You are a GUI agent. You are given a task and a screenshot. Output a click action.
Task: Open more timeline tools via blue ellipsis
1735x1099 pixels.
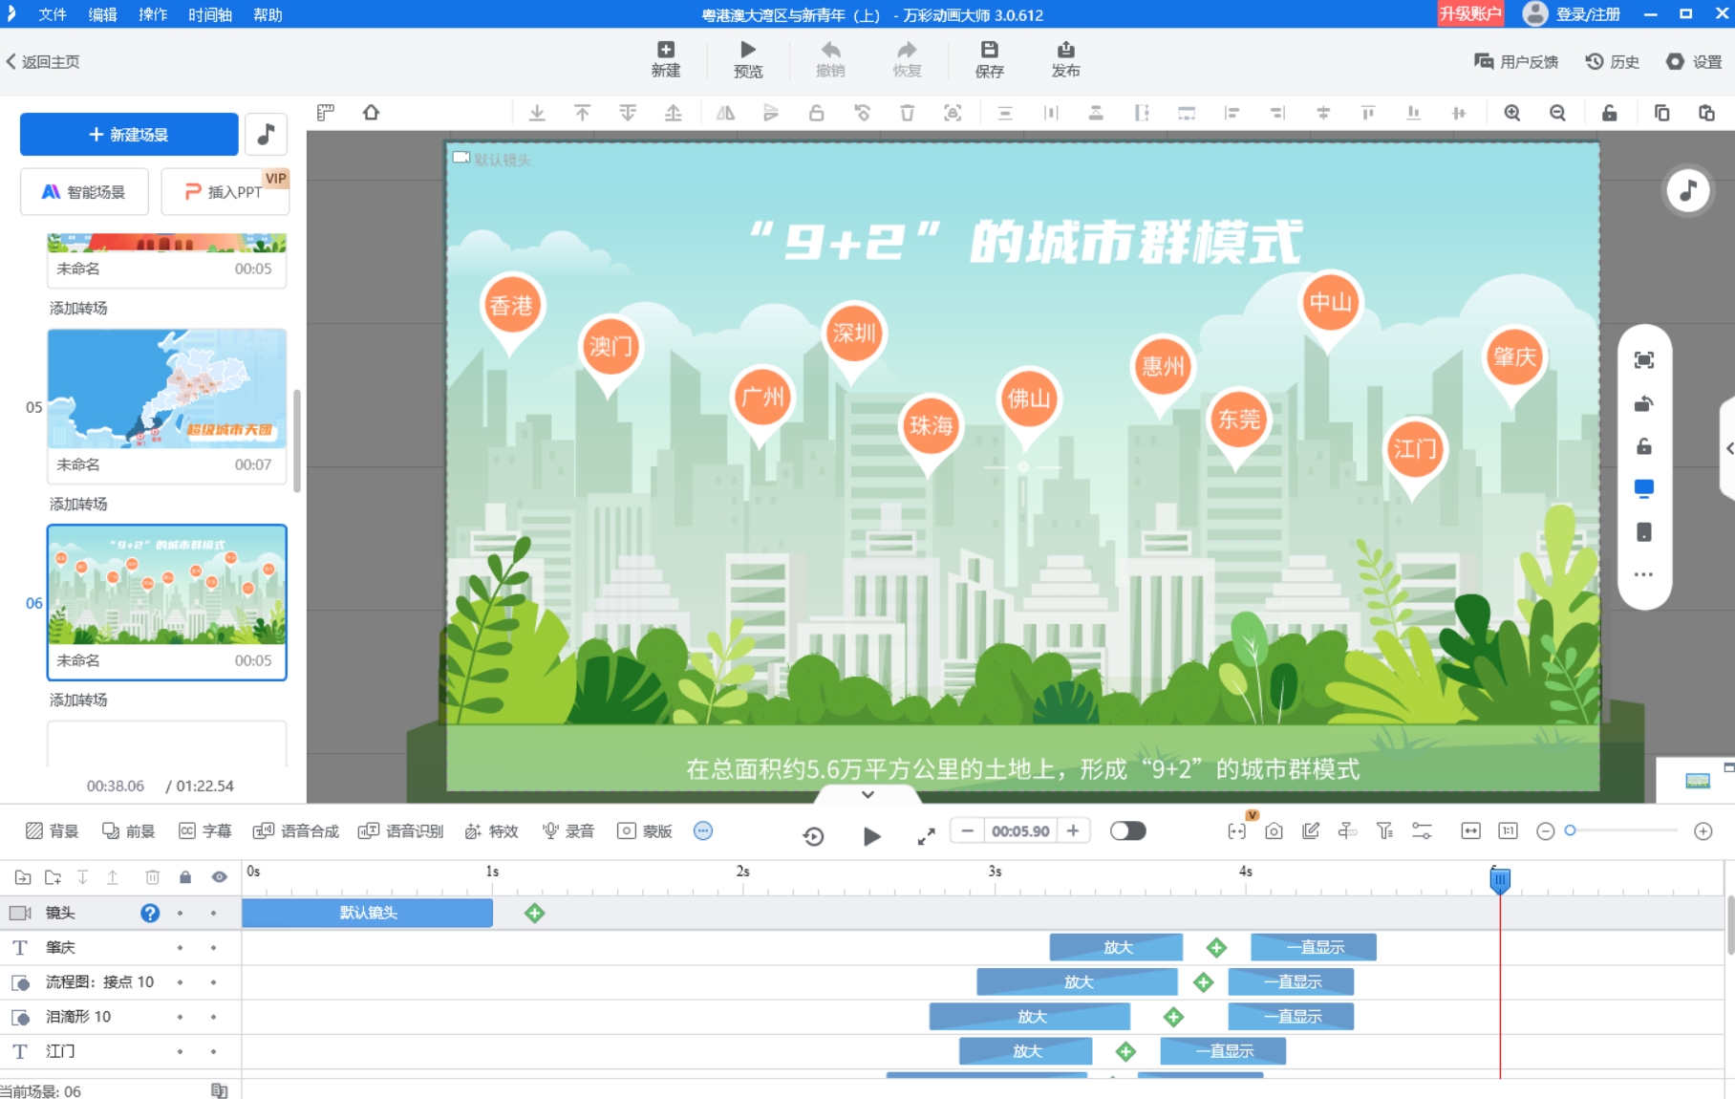click(703, 830)
